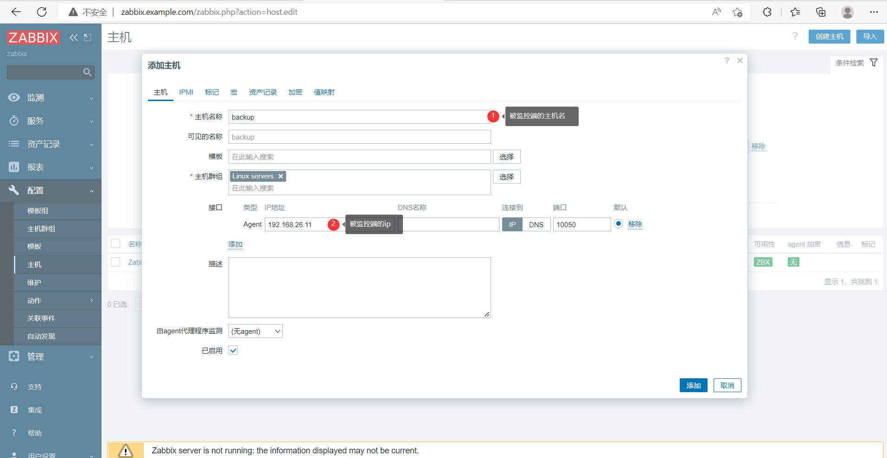Viewport: 887px width, 458px height.
Task: Click the sidebar search magnifier icon
Action: click(x=87, y=72)
